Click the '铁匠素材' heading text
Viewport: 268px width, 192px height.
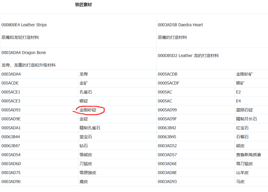(83, 5)
